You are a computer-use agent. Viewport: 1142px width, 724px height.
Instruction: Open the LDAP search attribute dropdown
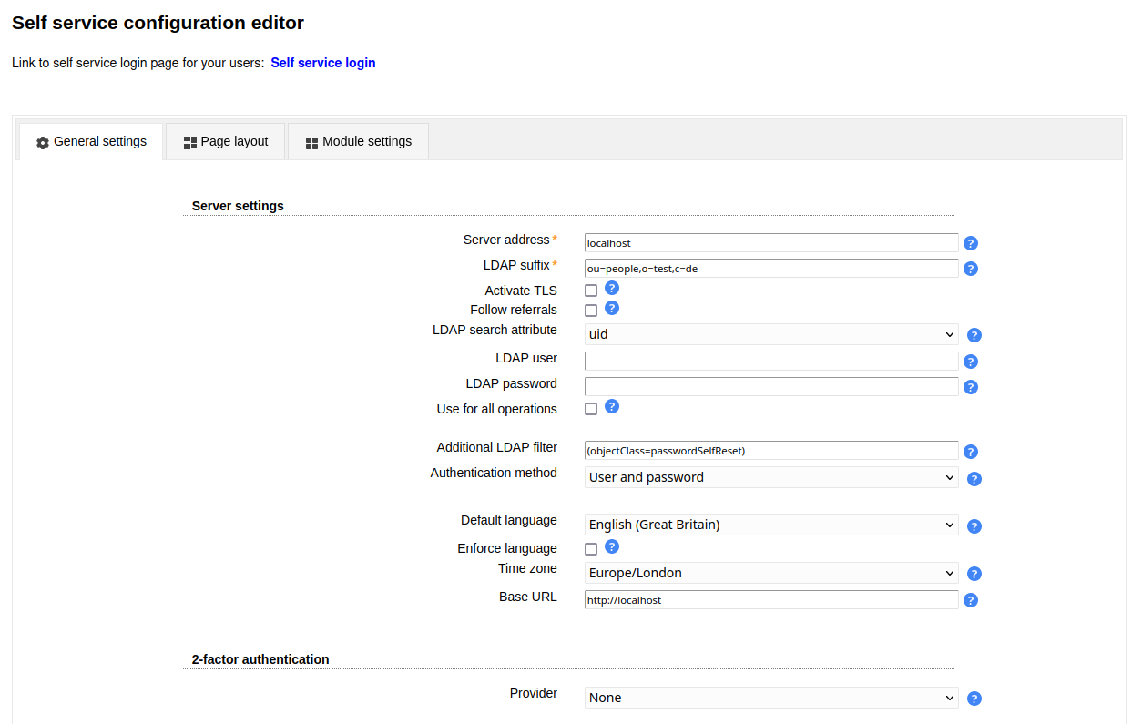pyautogui.click(x=770, y=334)
